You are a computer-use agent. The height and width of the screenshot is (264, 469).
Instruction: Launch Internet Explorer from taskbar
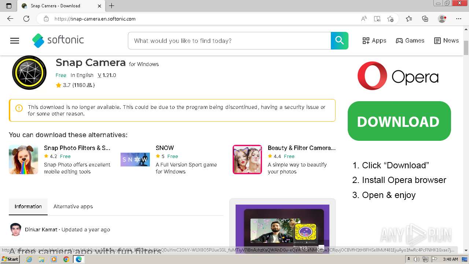point(29,259)
